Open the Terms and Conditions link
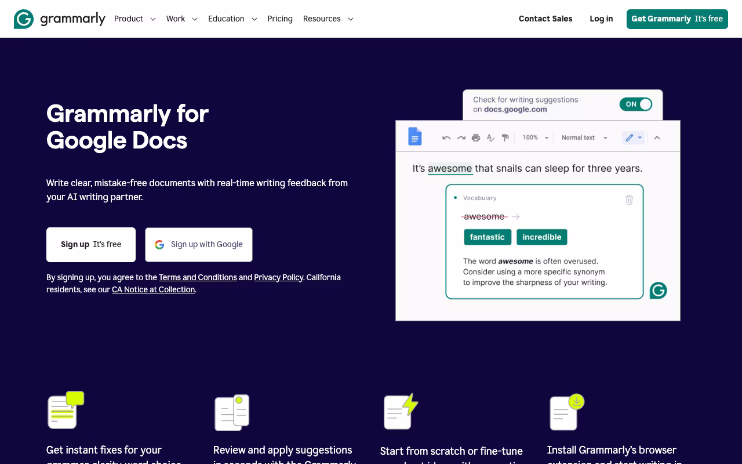 pos(198,277)
